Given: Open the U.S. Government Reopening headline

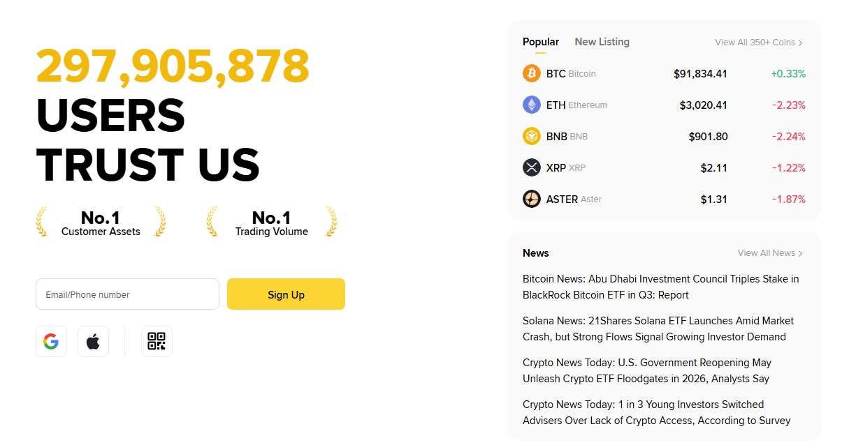Looking at the screenshot, I should [646, 370].
